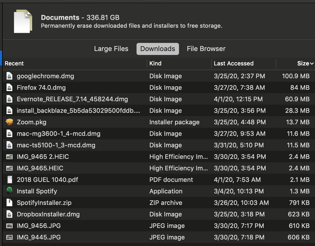
Task: Click the 13.7 MB size value
Action: 297,122
